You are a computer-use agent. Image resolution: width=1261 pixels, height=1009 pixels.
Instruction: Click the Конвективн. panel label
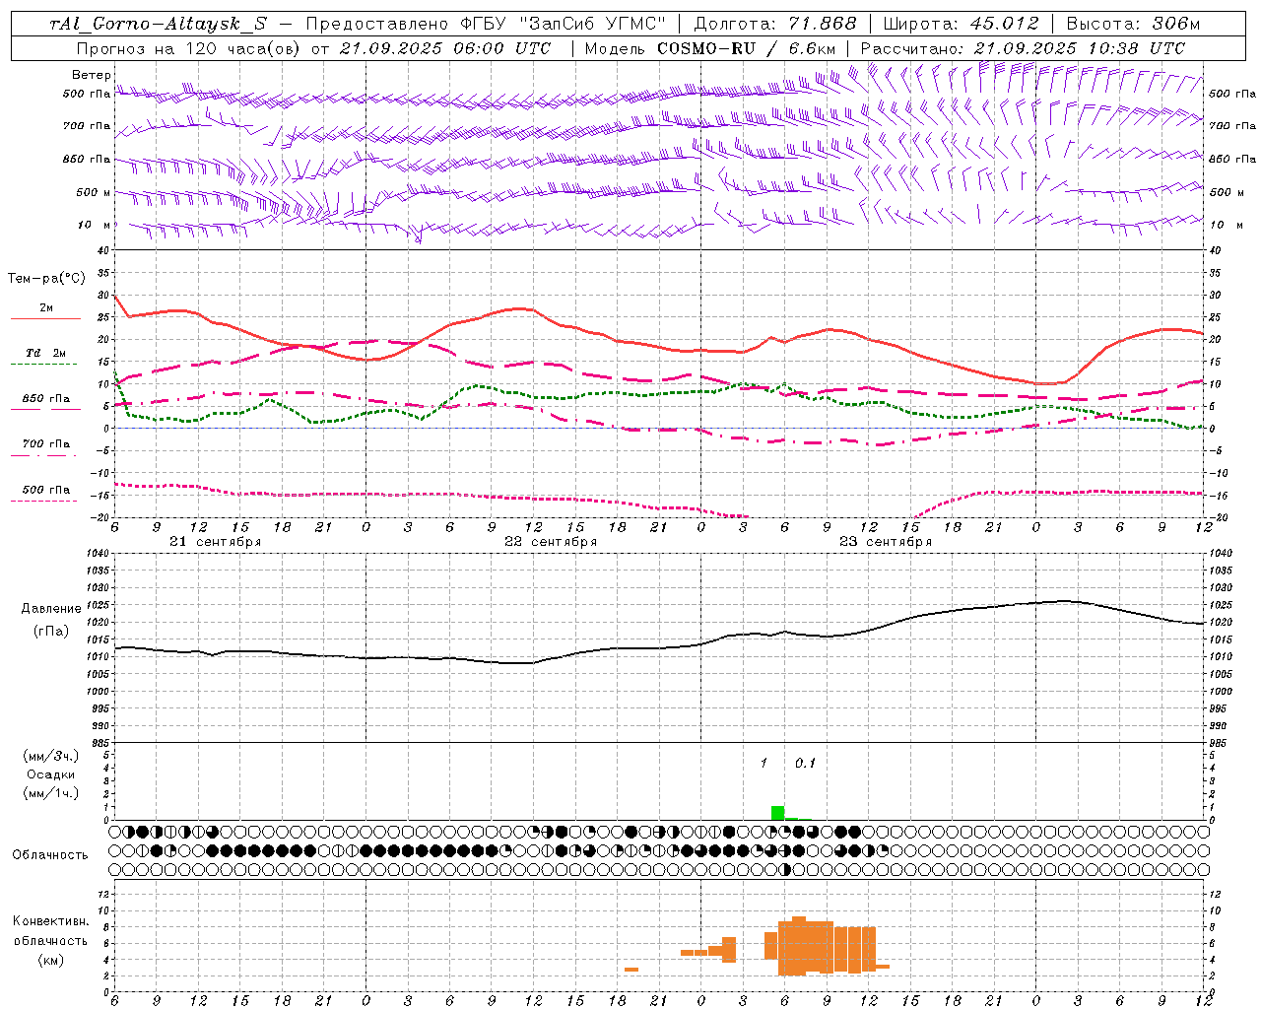pyautogui.click(x=50, y=921)
